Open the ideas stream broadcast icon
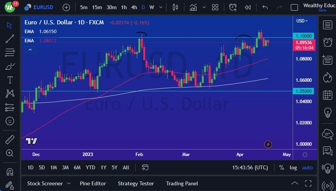The width and height of the screenshot is (336, 191). [x=327, y=168]
